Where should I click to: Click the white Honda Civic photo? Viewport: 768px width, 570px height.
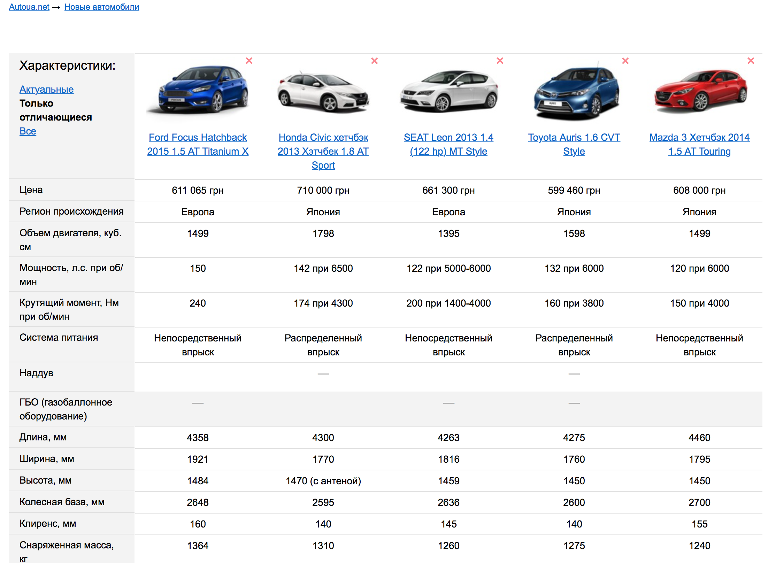pyautogui.click(x=323, y=92)
